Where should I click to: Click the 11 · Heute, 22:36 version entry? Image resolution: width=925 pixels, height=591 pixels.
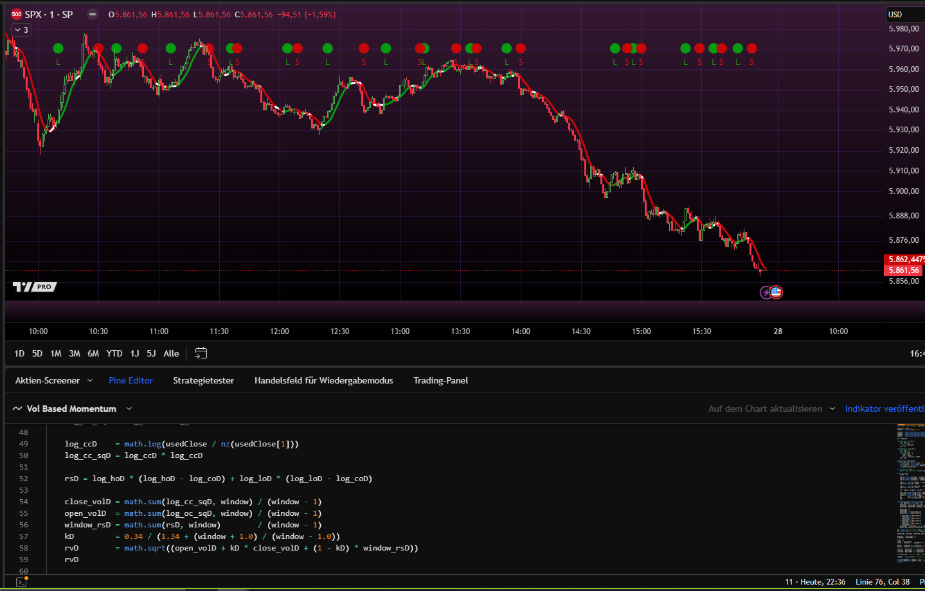coord(815,582)
